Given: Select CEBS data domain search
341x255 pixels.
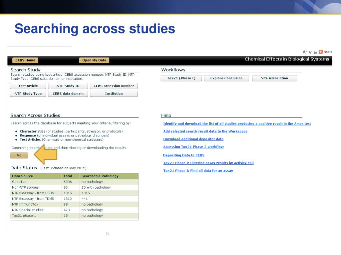Looking at the screenshot, I should tap(68, 94).
